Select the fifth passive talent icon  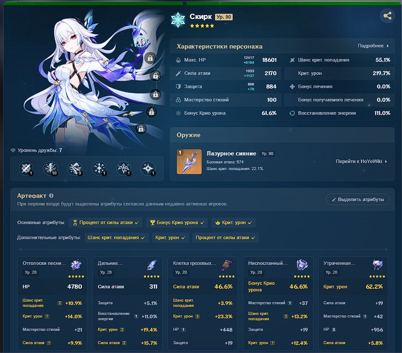(x=124, y=169)
